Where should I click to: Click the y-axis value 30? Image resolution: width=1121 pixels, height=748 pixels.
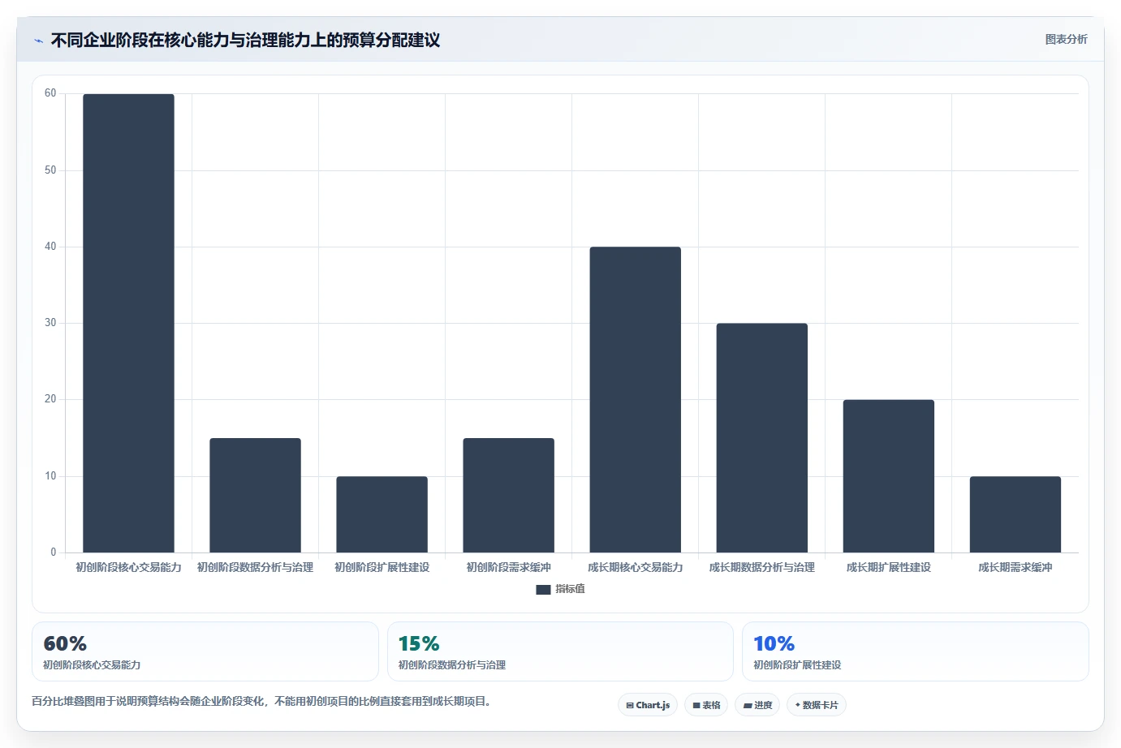[x=50, y=323]
